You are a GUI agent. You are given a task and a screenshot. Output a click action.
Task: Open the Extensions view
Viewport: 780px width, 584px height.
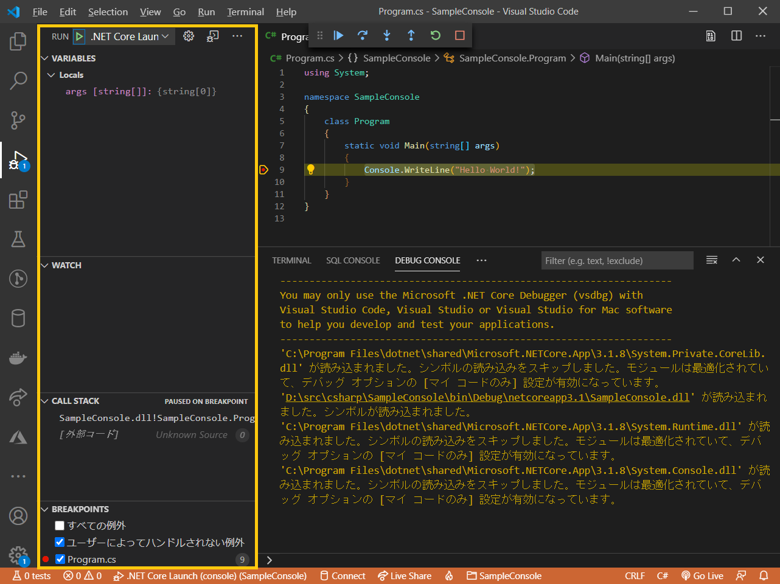coord(18,200)
